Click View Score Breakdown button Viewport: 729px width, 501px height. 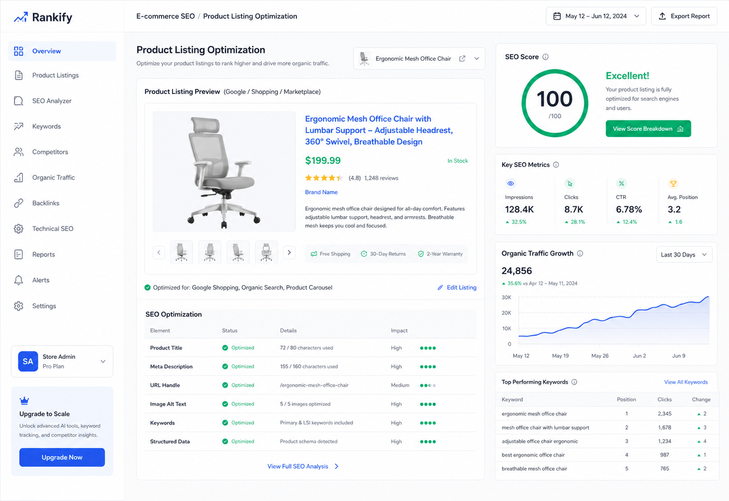(x=648, y=129)
